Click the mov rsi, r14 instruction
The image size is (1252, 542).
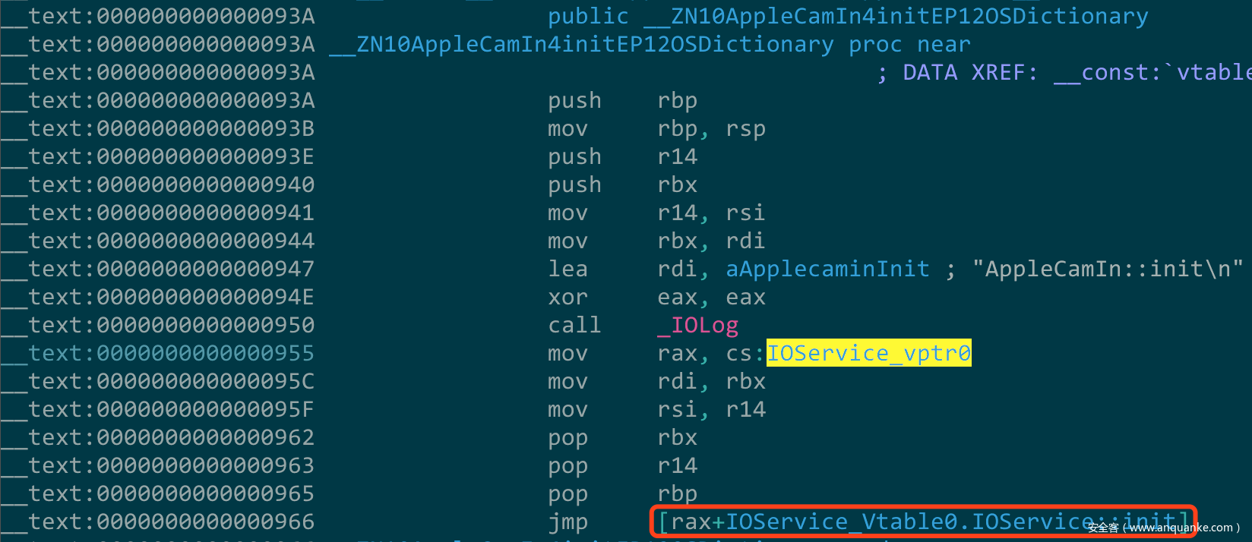tap(656, 409)
